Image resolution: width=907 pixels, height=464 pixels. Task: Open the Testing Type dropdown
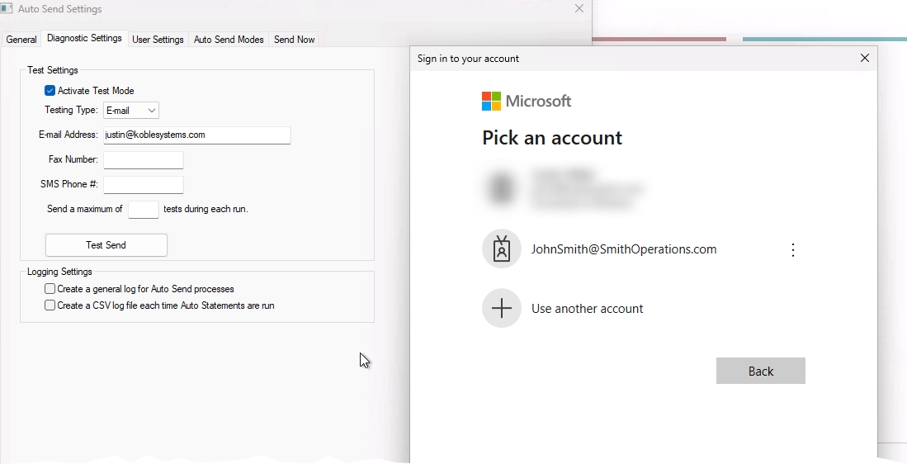coord(131,111)
